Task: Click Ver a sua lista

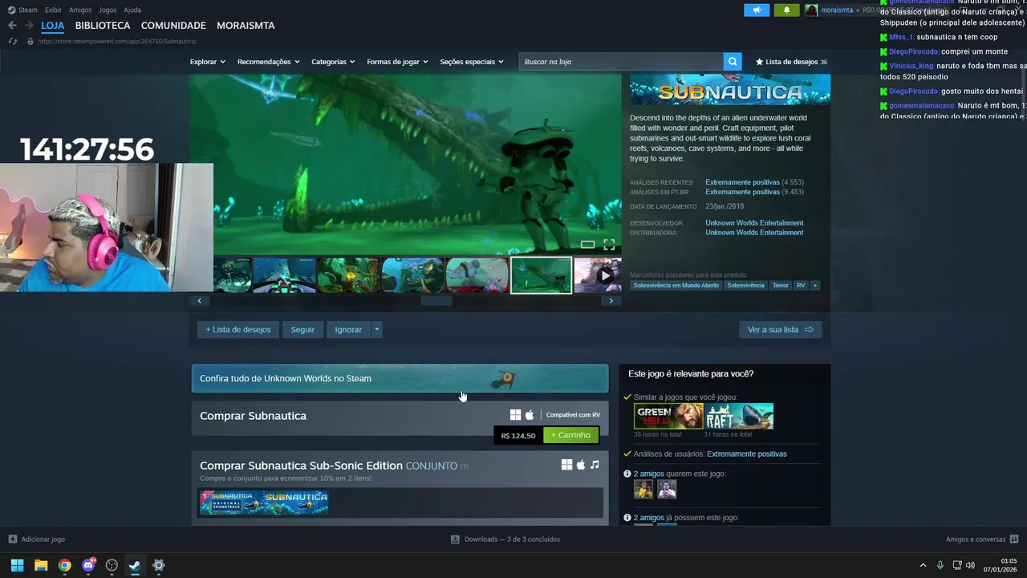Action: tap(780, 329)
